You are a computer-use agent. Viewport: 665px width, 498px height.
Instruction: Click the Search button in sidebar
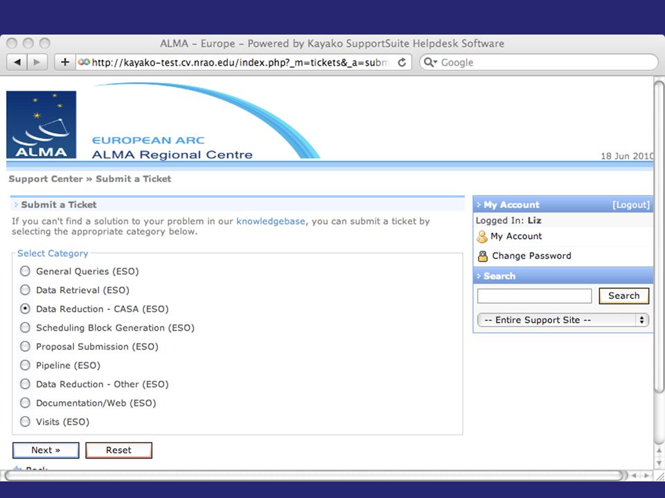[x=624, y=295]
